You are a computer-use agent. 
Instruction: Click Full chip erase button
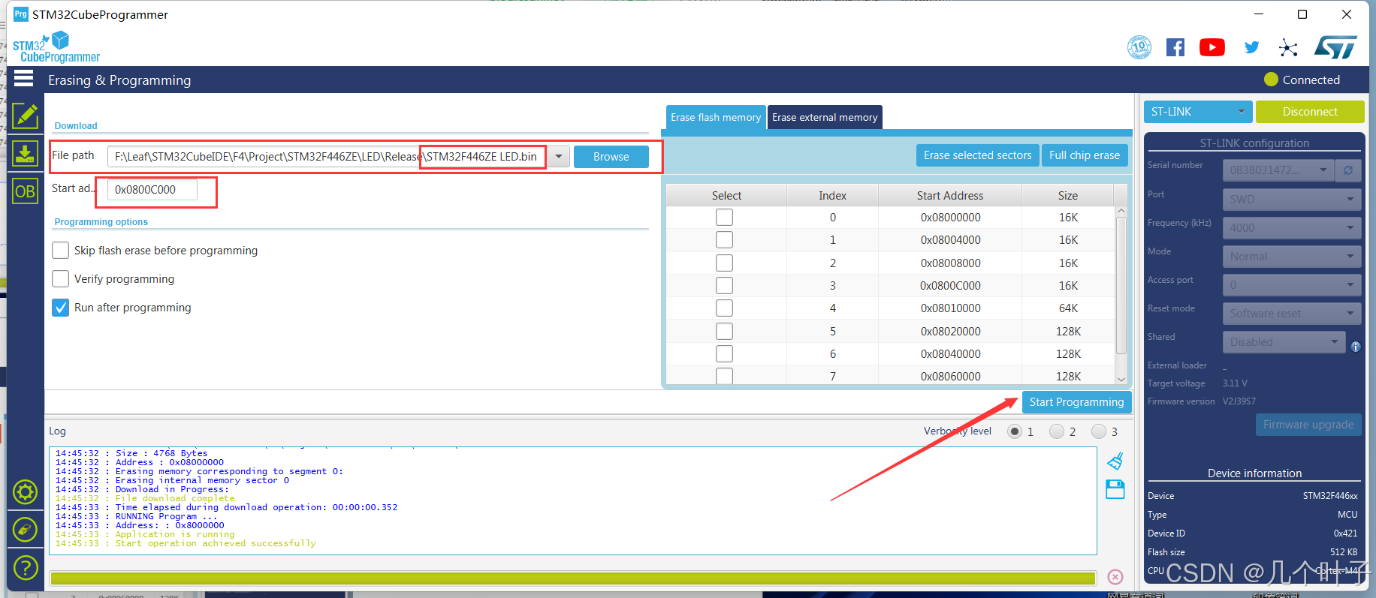(1084, 155)
